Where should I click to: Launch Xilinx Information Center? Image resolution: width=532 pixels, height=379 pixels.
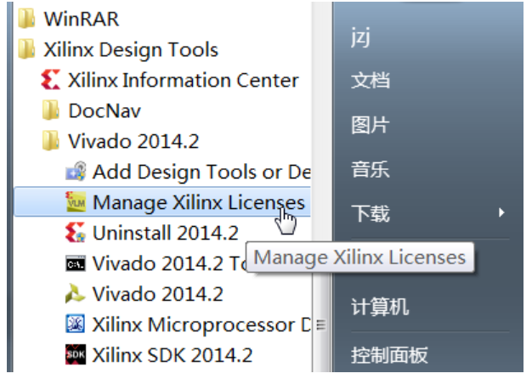(184, 81)
